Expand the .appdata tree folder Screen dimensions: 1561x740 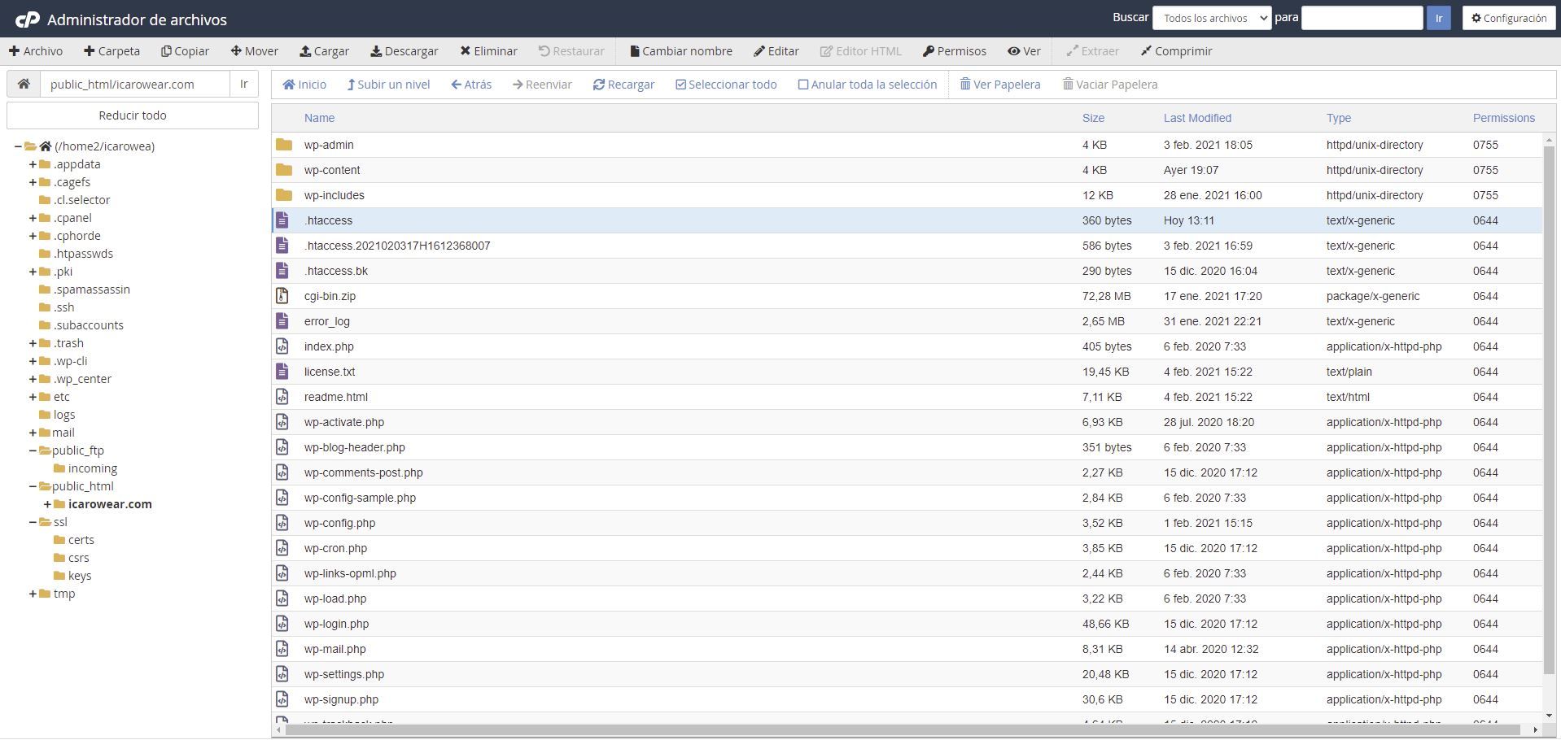(x=33, y=164)
